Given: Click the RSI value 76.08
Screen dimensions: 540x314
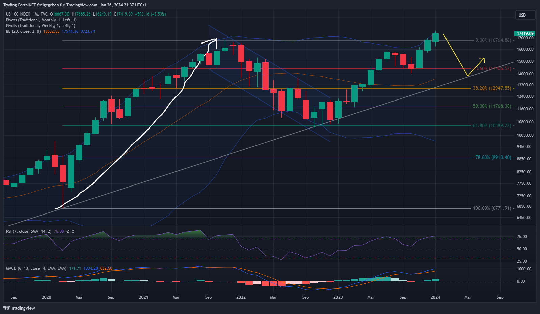Looking at the screenshot, I should tap(59, 231).
